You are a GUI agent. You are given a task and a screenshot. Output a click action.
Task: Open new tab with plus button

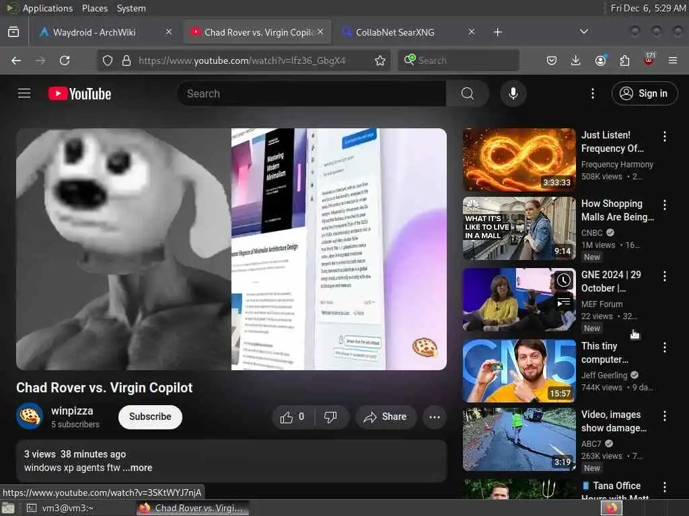pos(497,32)
